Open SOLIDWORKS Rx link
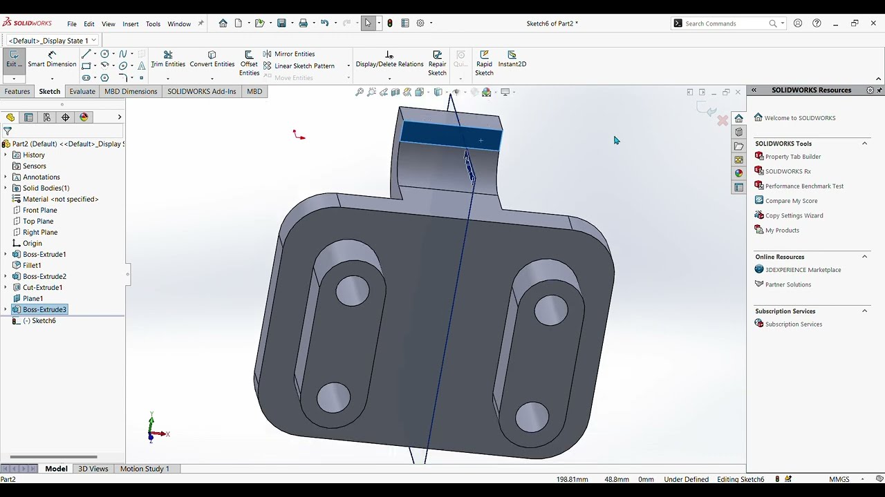Image resolution: width=885 pixels, height=497 pixels. (x=783, y=171)
